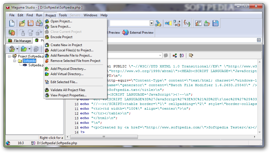The image size is (270, 153).
Task: Click the editor scroll right arrow
Action: pyautogui.click(x=255, y=137)
